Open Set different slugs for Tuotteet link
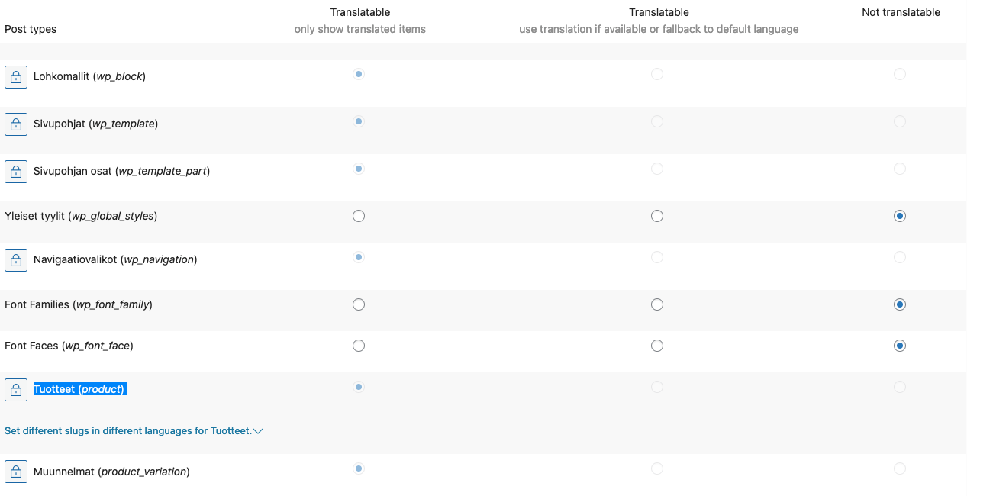This screenshot has width=993, height=496. tap(128, 431)
